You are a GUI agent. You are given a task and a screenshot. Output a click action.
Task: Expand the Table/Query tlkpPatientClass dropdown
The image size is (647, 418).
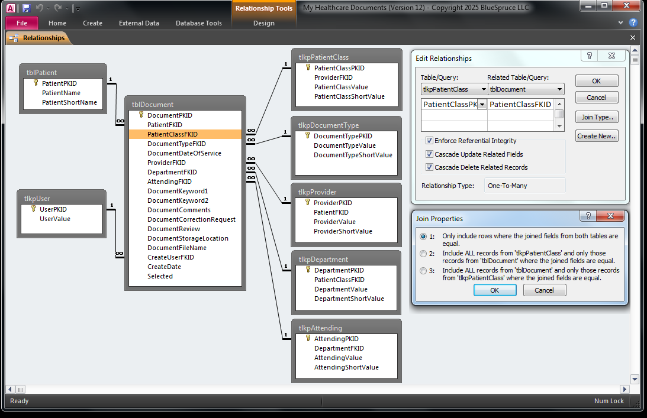(484, 89)
